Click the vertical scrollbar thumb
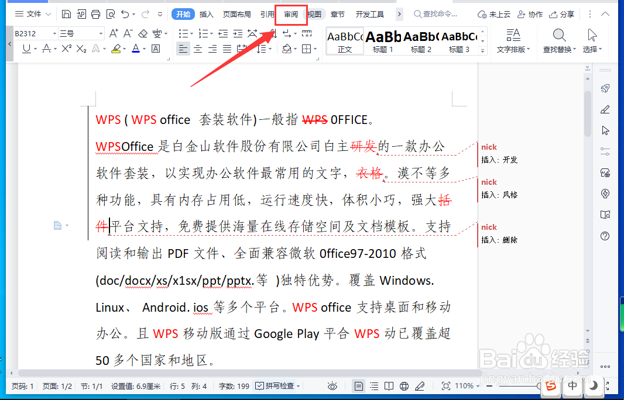 point(587,113)
